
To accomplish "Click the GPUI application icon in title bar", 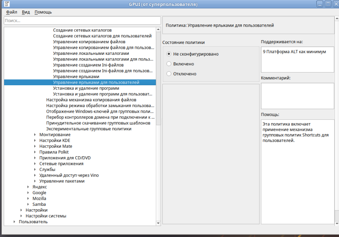I will pyautogui.click(x=7, y=4).
